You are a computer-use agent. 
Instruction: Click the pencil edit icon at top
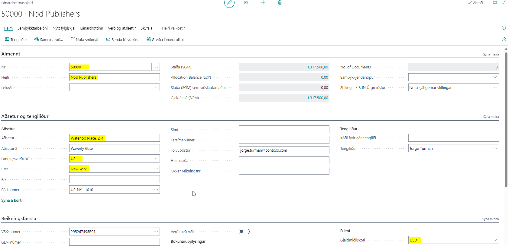[229, 3]
